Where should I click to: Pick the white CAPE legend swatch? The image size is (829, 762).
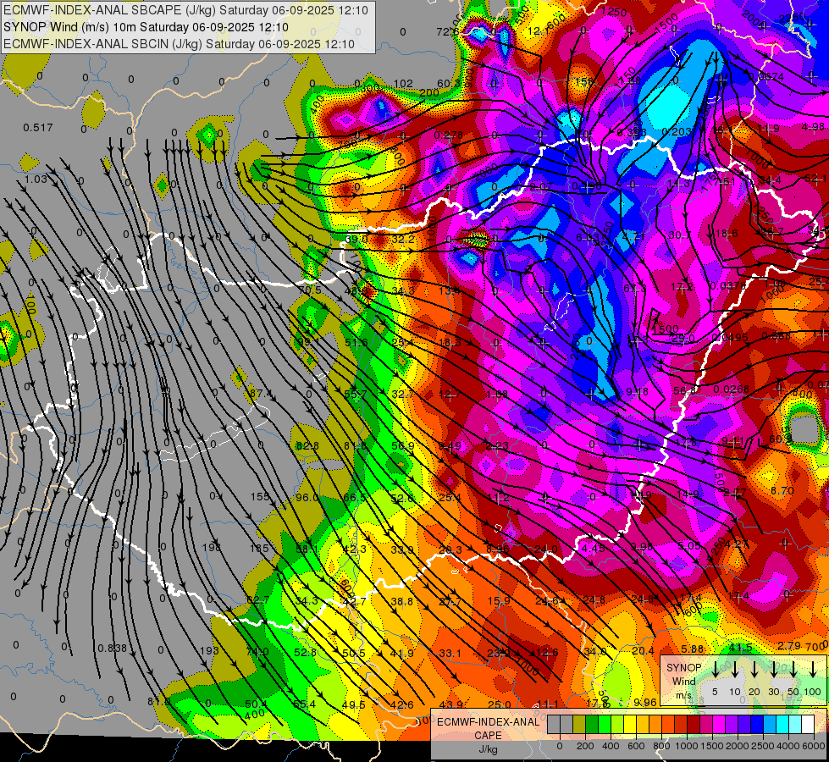807,725
